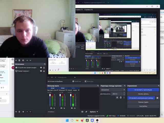This screenshot has width=164, height=123.
Task: Mute the third audio mixer channel
Action: (x=72, y=108)
